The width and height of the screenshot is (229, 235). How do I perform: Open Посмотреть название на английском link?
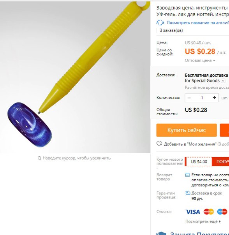198,23
